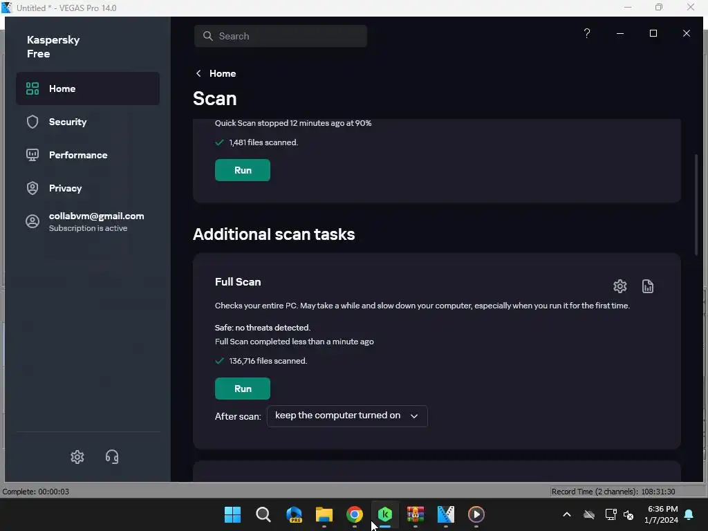Switch to VEGAS Pro from taskbar

(446, 514)
